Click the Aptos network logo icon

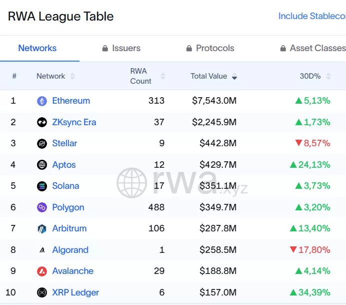pos(42,165)
